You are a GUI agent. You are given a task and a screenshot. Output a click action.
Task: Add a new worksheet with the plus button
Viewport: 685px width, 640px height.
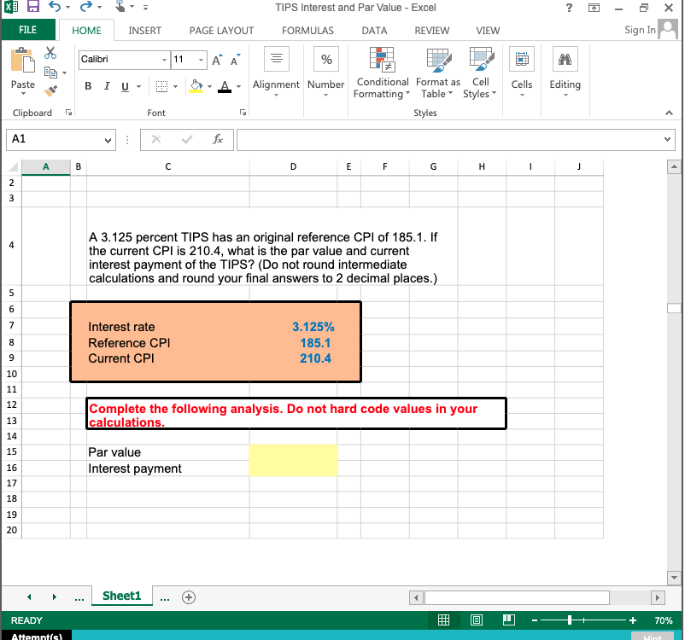click(x=187, y=596)
